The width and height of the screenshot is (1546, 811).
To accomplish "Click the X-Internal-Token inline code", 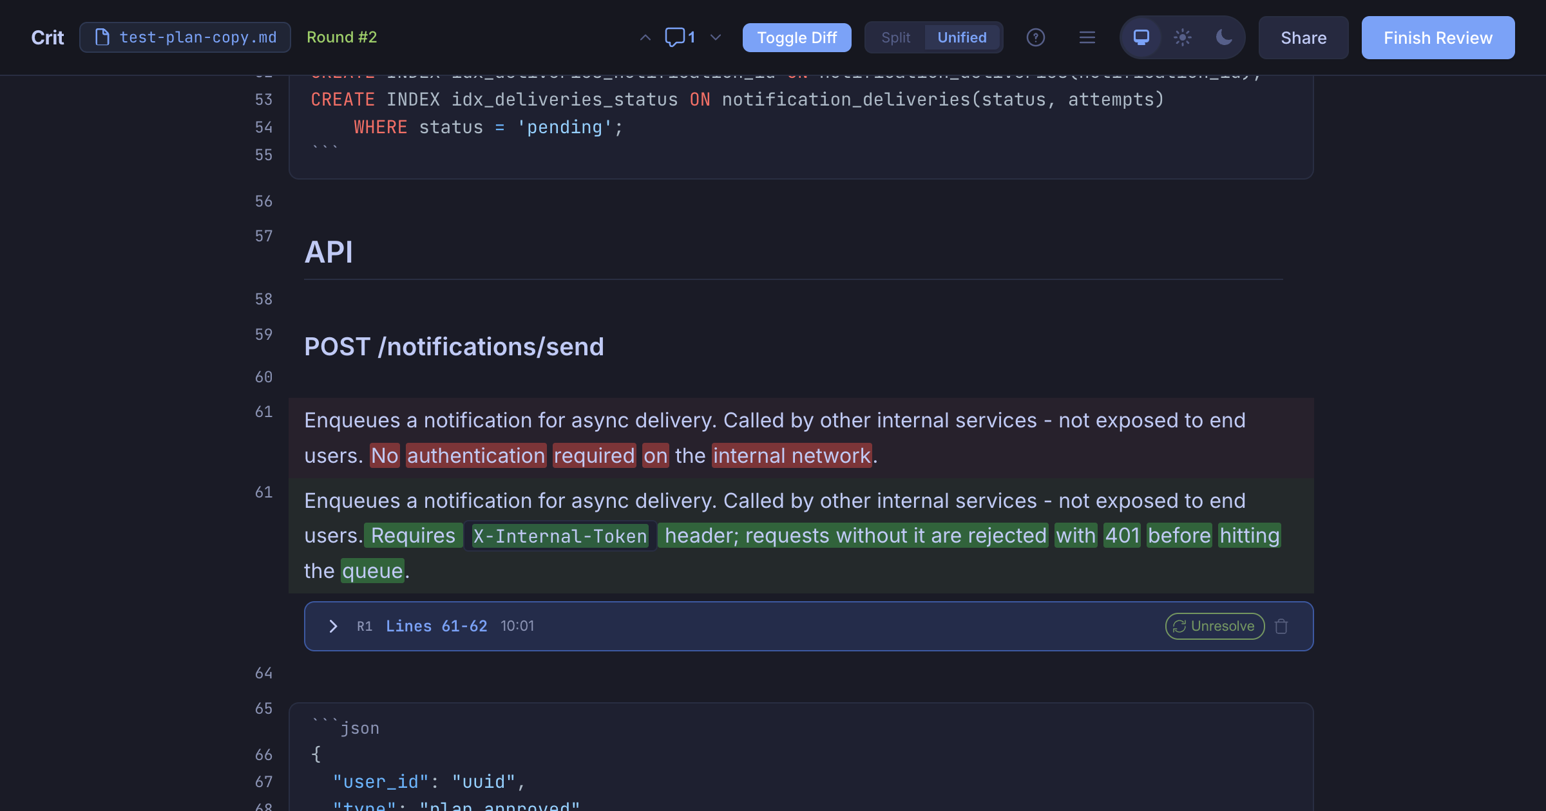I will (560, 536).
